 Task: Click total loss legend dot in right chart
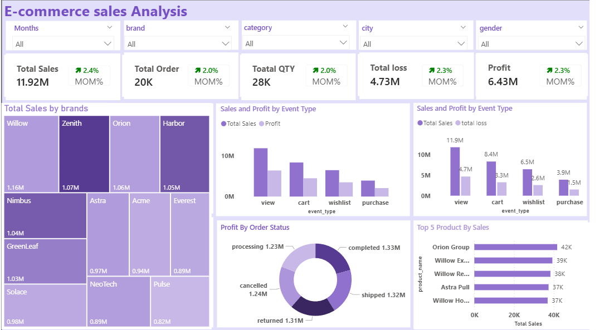click(458, 123)
